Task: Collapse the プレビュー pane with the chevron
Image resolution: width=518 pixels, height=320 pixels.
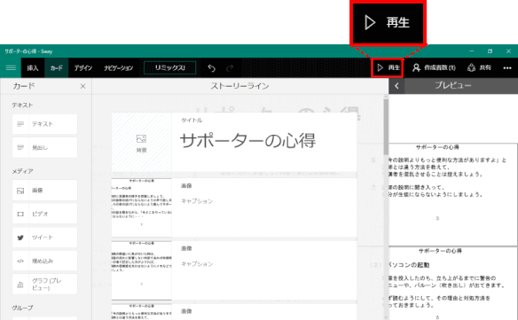Action: [x=396, y=86]
